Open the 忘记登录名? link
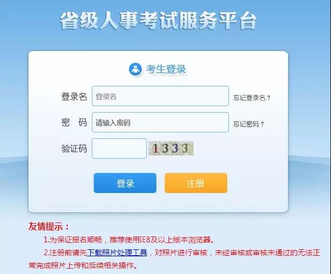The width and height of the screenshot is (331, 274). coord(251,98)
